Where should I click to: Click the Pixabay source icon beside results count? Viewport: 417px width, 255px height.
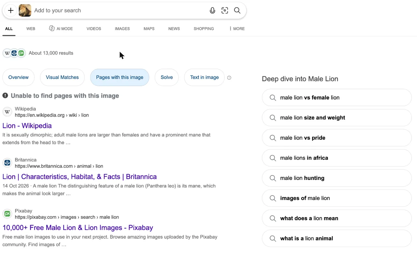21,53
